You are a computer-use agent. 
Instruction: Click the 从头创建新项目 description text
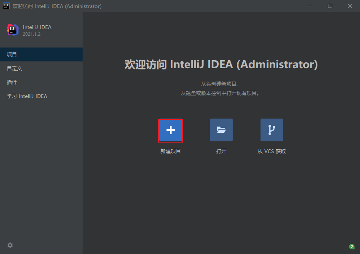click(x=221, y=84)
